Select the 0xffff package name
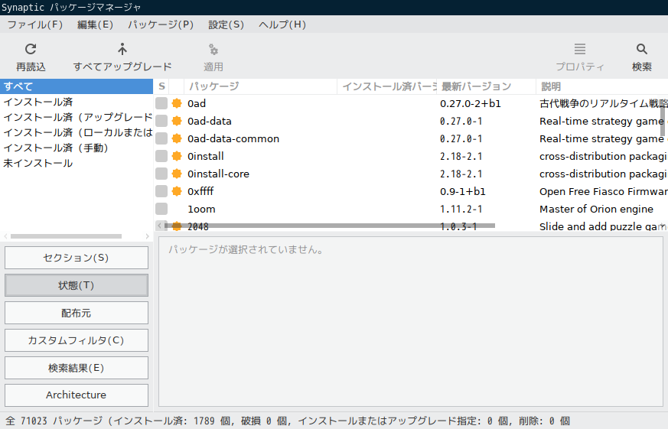The image size is (668, 429). [x=200, y=191]
